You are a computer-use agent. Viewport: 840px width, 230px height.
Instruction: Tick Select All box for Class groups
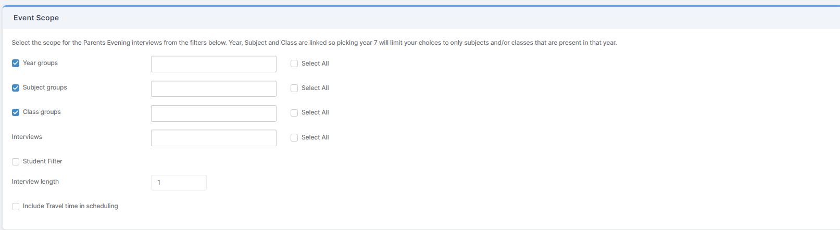294,113
